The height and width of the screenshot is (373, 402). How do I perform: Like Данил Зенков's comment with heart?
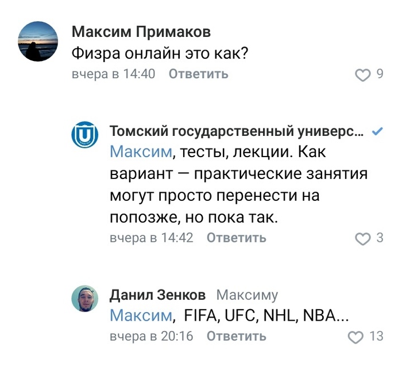pos(357,337)
